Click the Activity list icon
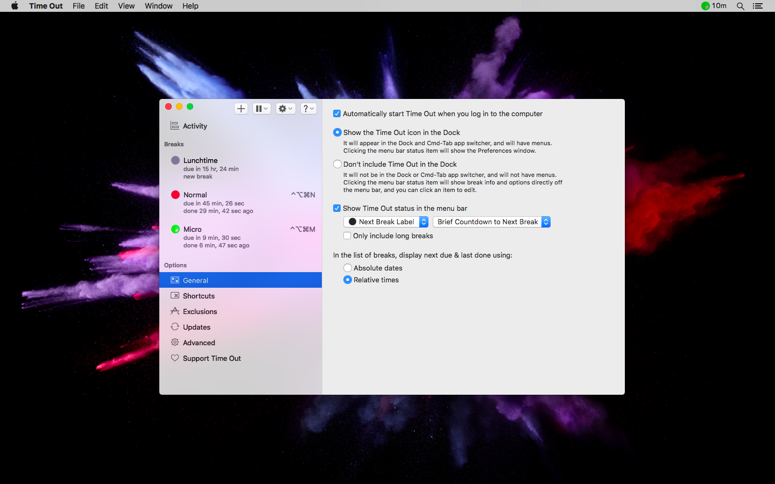The height and width of the screenshot is (484, 775). [x=174, y=125]
